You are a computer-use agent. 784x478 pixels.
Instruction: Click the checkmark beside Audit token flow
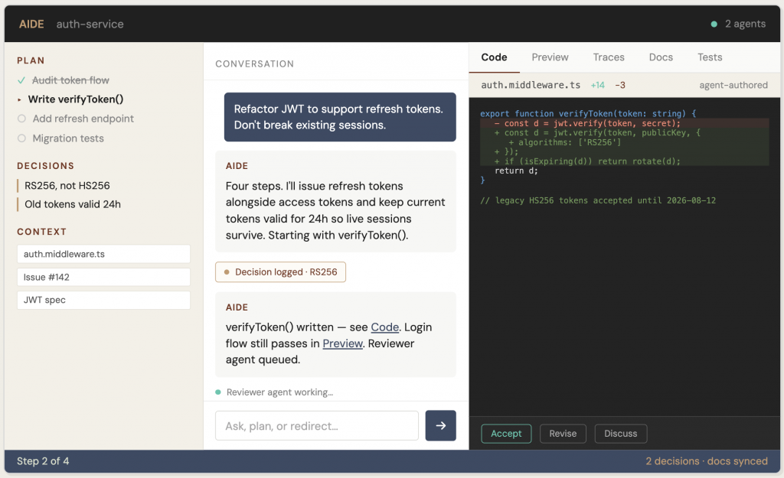(21, 80)
